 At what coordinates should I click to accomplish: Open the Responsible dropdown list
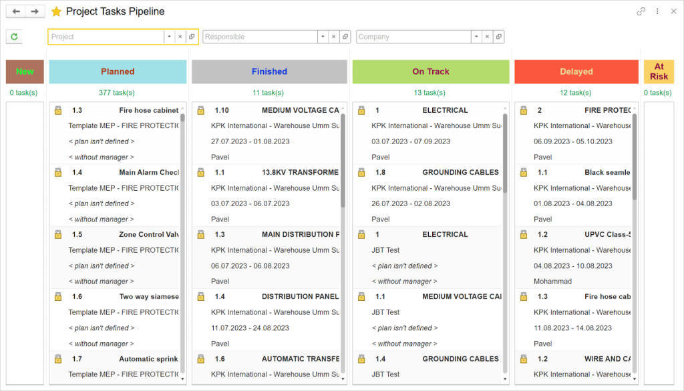(323, 36)
